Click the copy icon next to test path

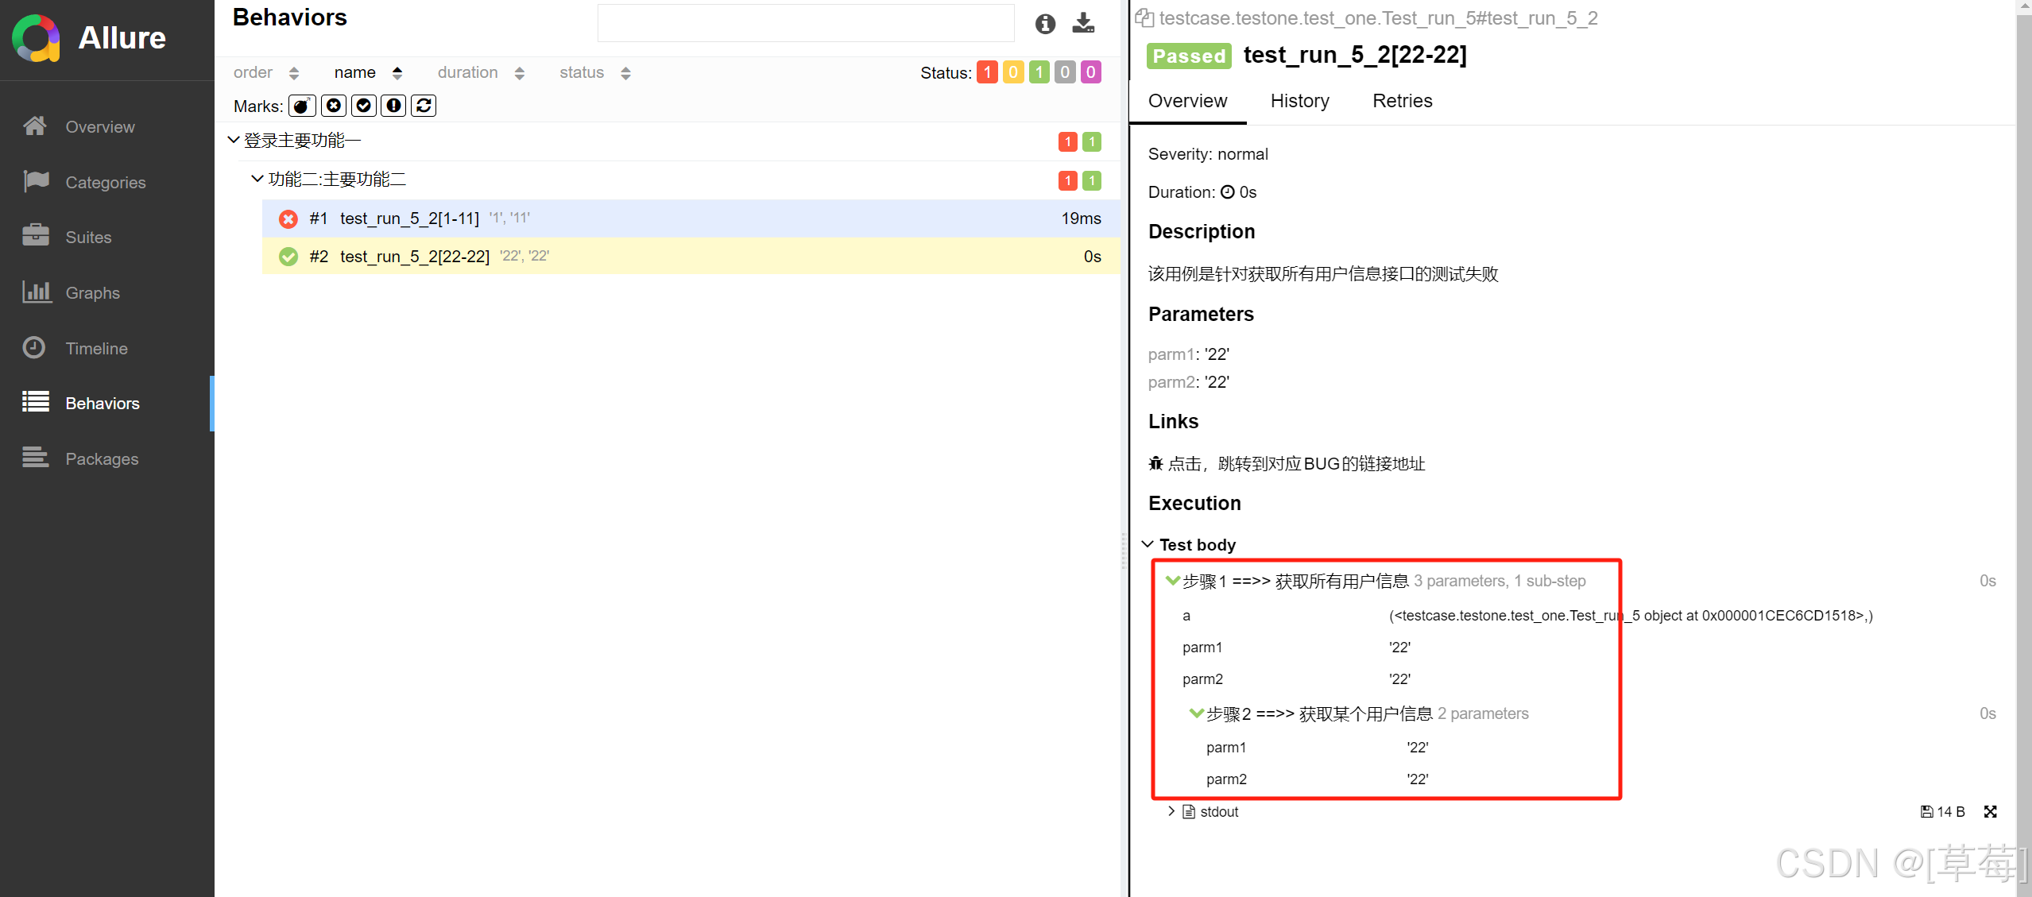click(1144, 17)
